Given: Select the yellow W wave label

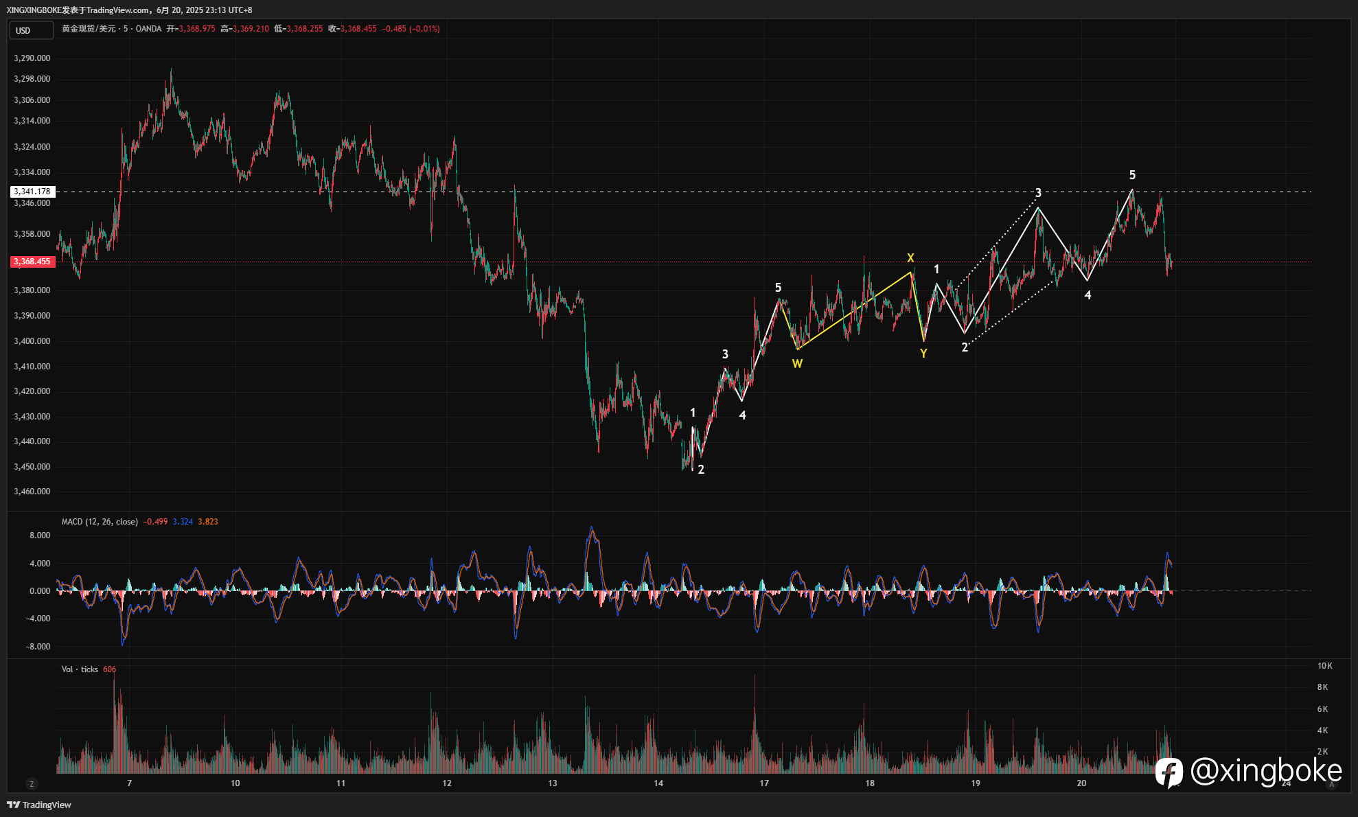Looking at the screenshot, I should click(797, 364).
